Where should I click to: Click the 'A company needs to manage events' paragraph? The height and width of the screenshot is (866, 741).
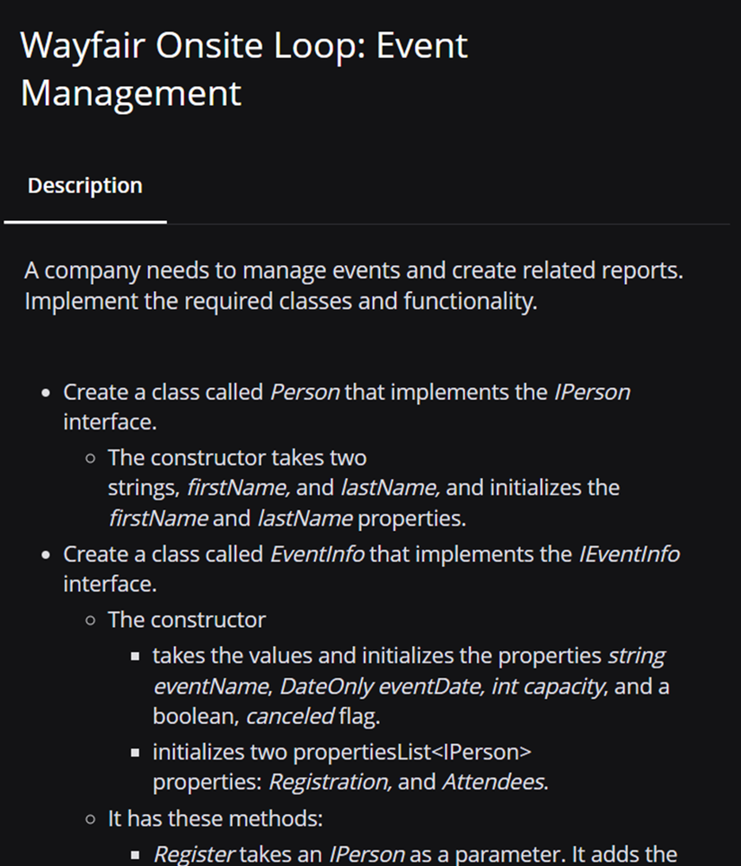(353, 271)
